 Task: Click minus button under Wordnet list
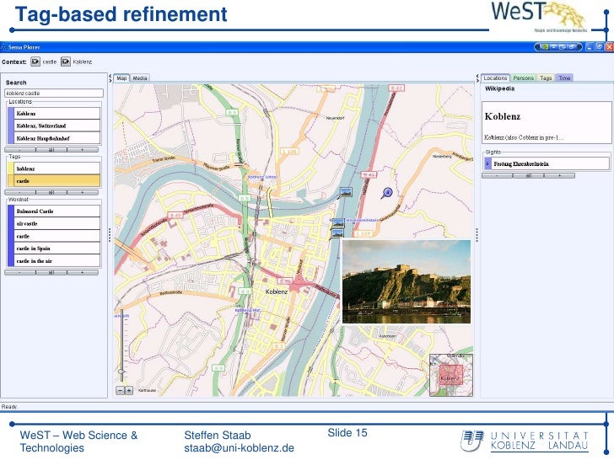coord(20,273)
